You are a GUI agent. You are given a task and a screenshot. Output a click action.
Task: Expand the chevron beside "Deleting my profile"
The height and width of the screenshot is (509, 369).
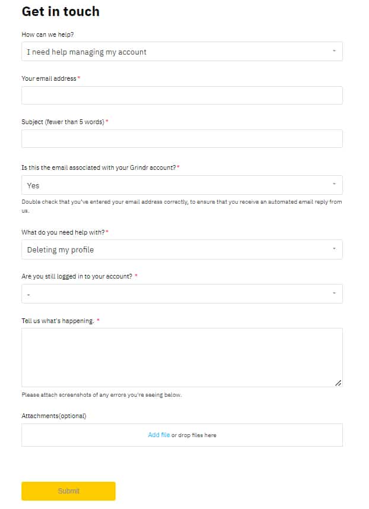[x=334, y=249]
